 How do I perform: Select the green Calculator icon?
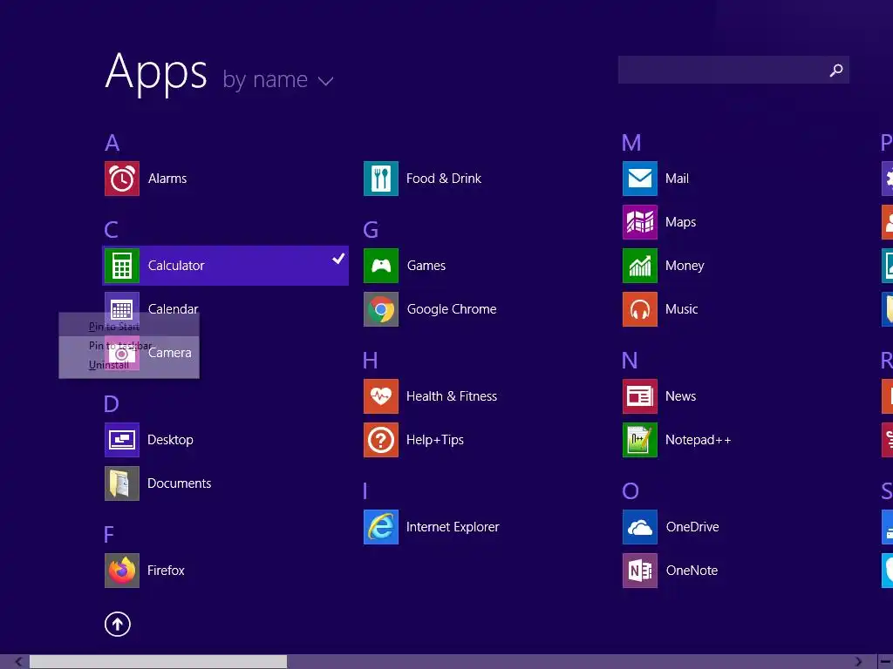point(122,266)
